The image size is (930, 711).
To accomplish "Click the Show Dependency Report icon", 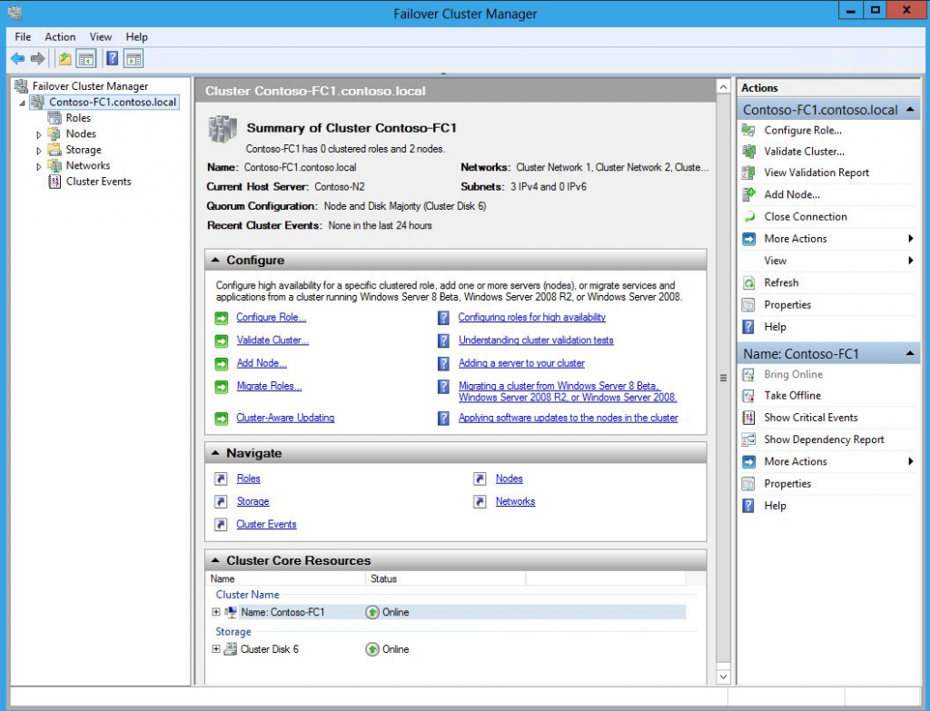I will pyautogui.click(x=748, y=439).
